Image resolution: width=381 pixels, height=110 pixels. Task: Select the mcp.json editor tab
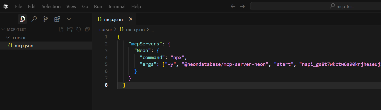coord(114,19)
